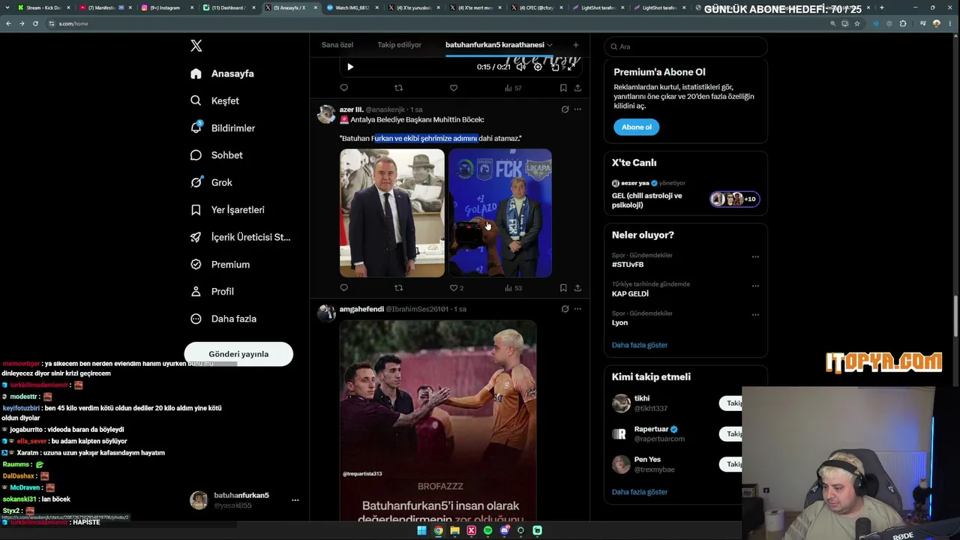
Task: View analytics of azer III. post
Action: [513, 287]
